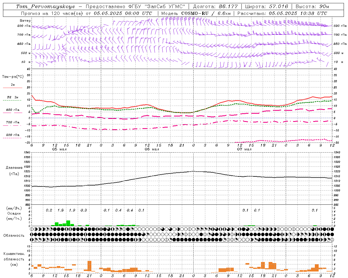The height and width of the screenshot is (278, 348).
Task: Click the forecast start time 05.05.2025 06:00 UTC
Action: (123, 13)
